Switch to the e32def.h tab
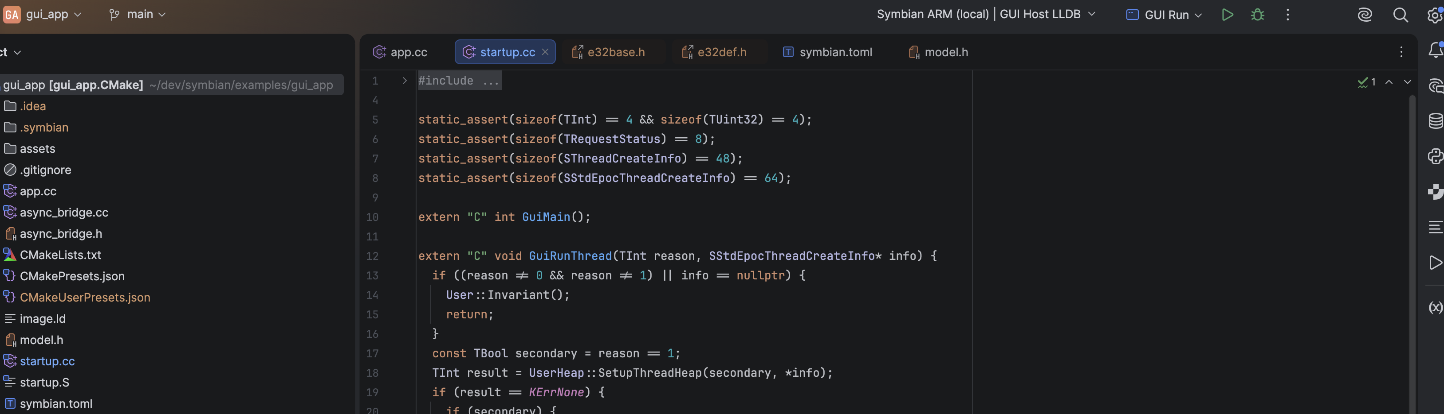The width and height of the screenshot is (1444, 414). pyautogui.click(x=714, y=52)
